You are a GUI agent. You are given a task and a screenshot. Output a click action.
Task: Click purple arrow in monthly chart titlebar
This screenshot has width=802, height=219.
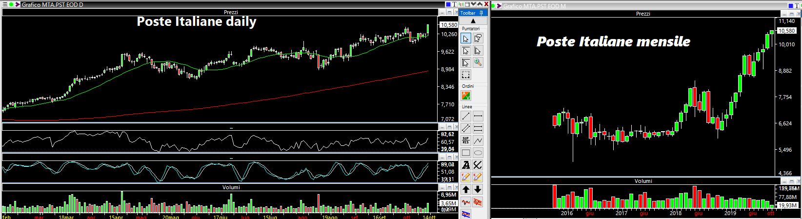pos(499,5)
